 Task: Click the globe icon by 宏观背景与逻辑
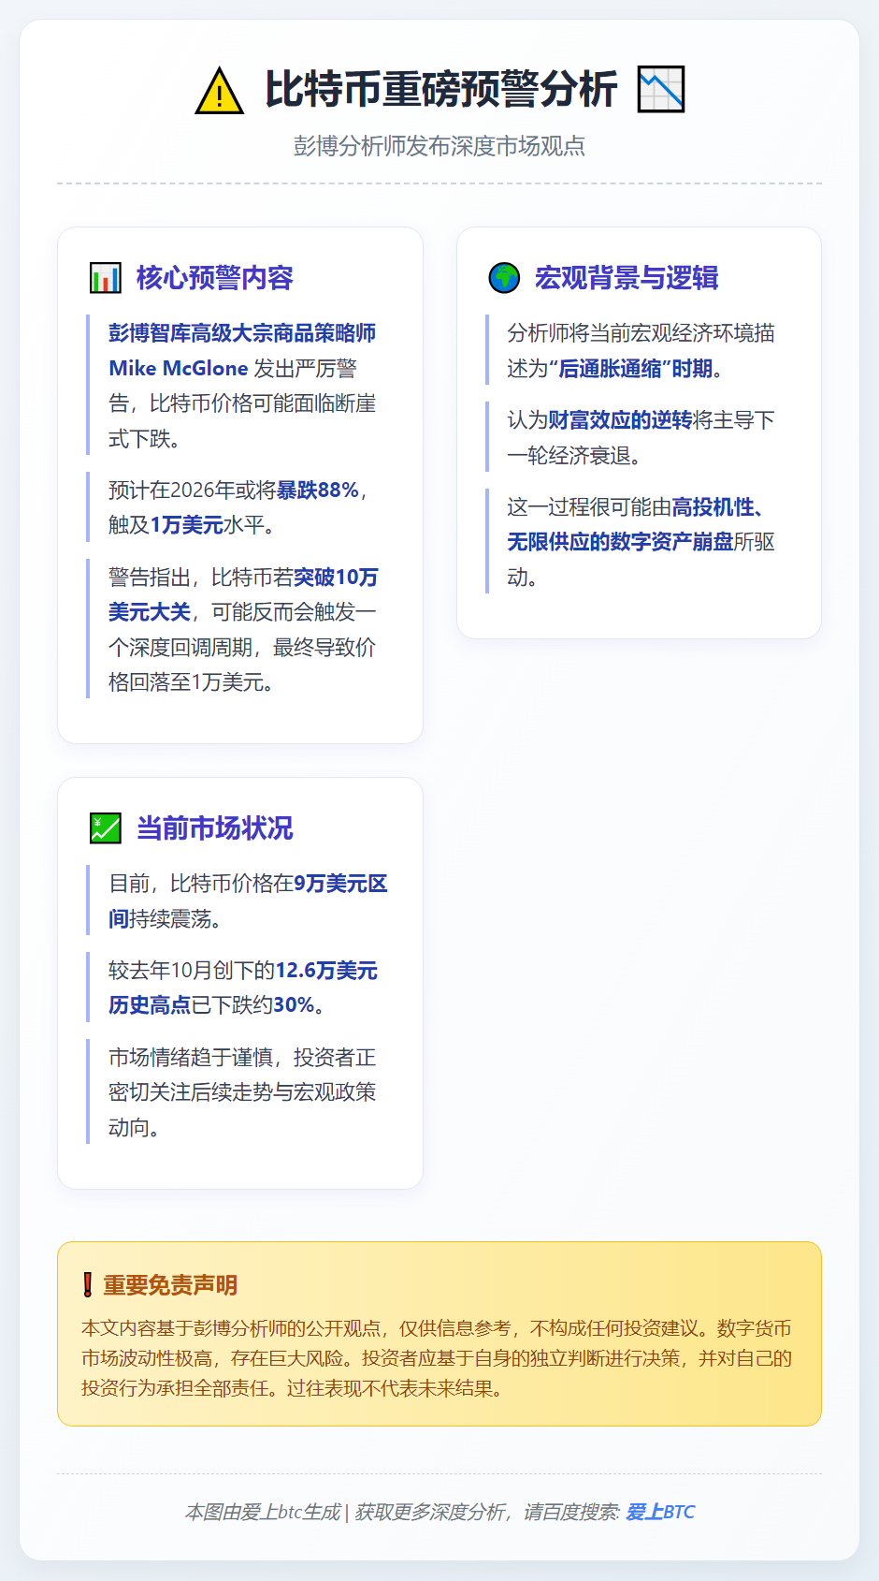[x=504, y=278]
